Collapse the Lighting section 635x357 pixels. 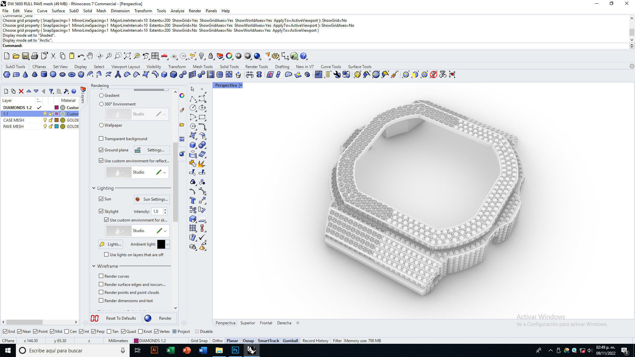(x=94, y=188)
